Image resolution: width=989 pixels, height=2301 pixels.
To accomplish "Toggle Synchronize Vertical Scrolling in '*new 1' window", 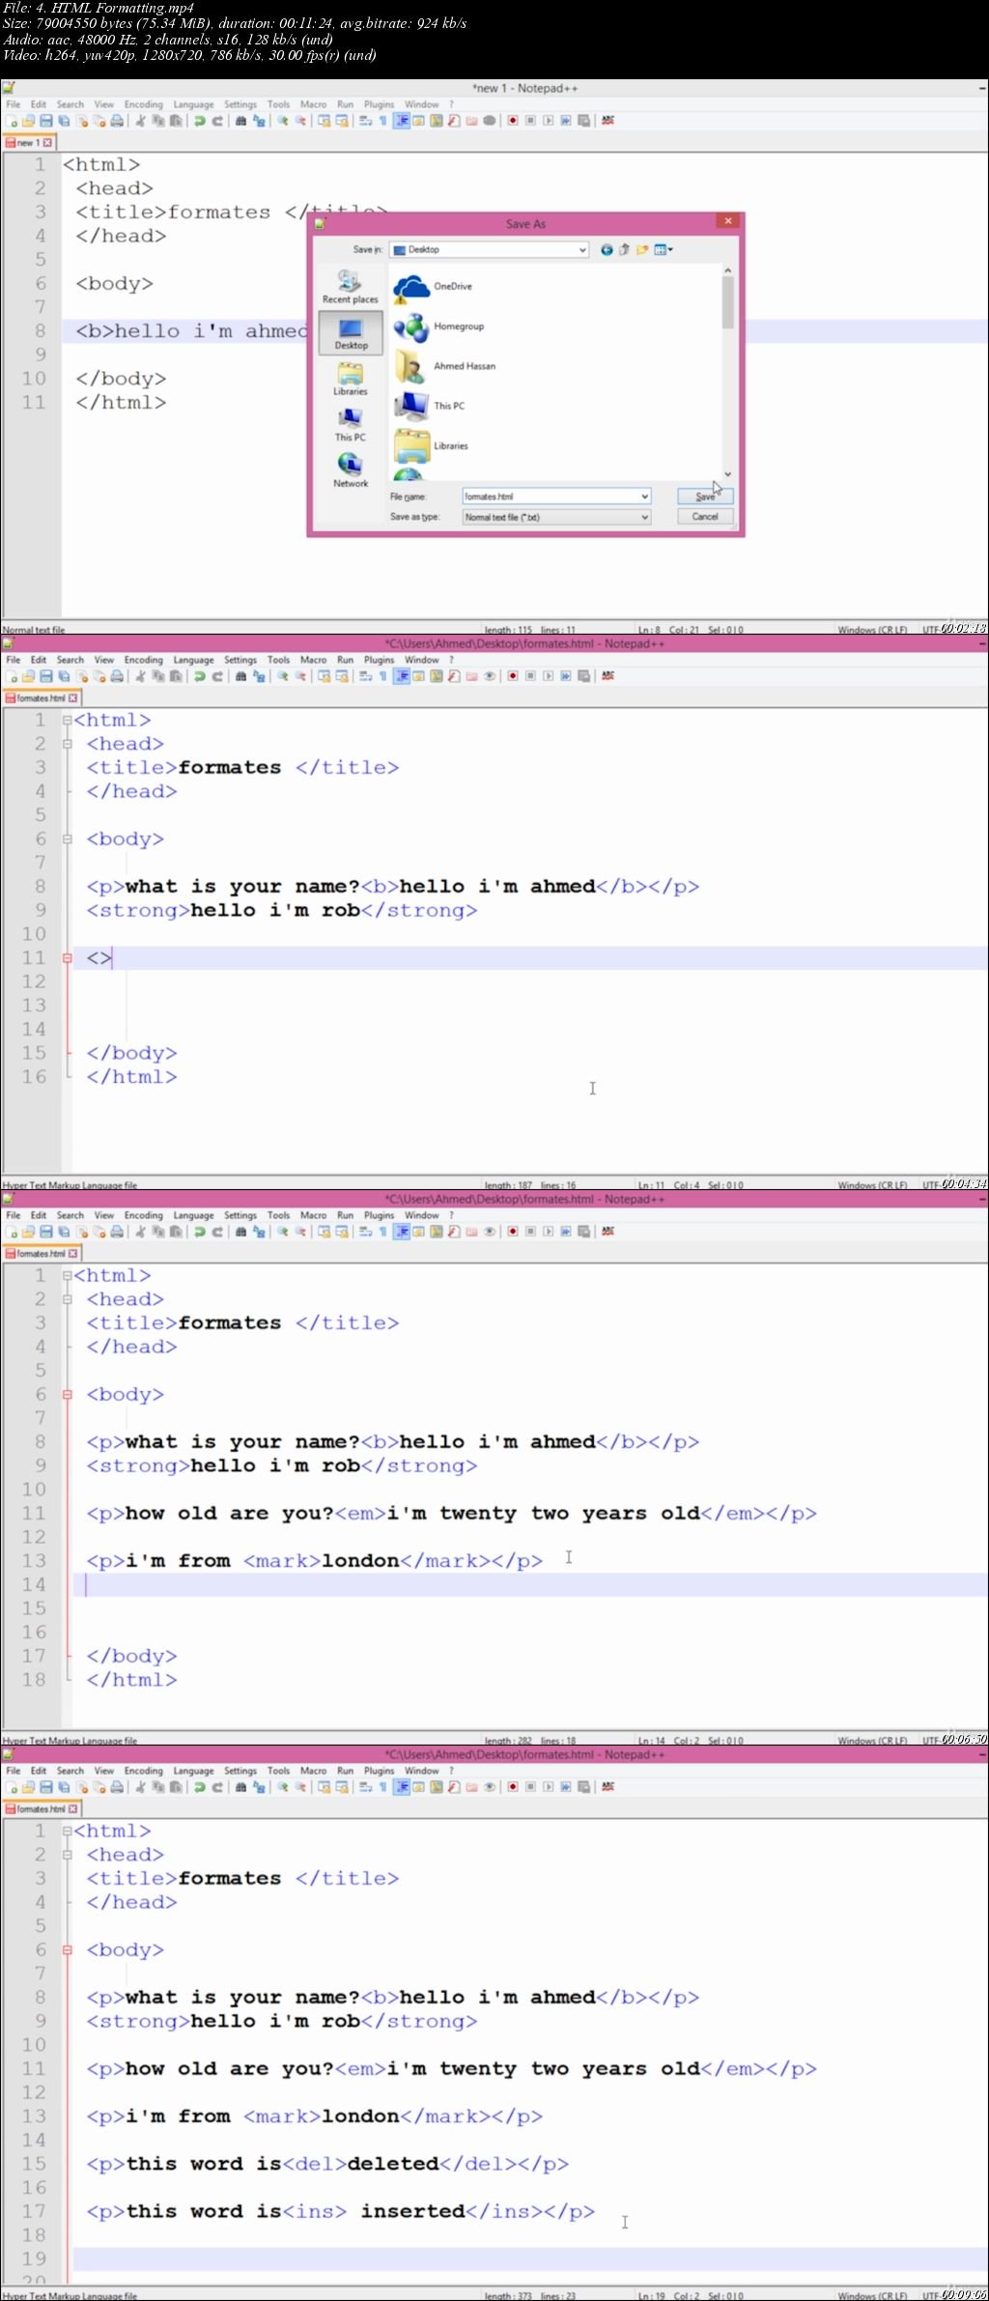I will tap(324, 121).
